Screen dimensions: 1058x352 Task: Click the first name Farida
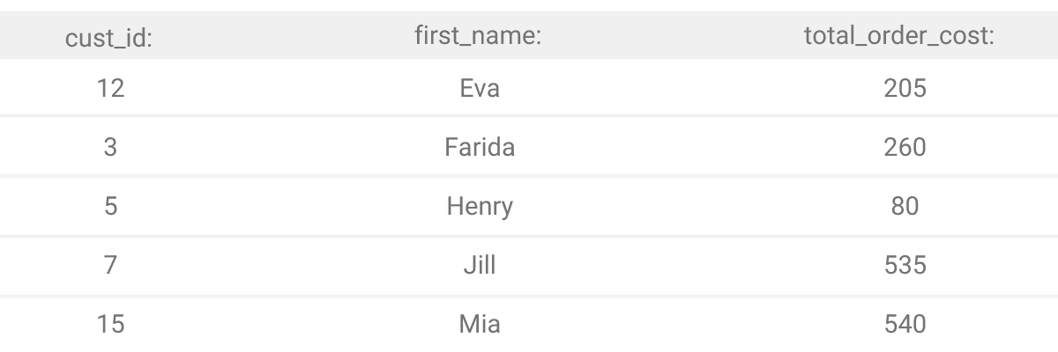tap(480, 147)
